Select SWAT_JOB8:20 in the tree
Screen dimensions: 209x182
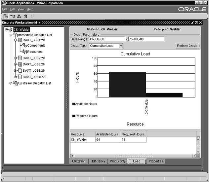click(34, 71)
